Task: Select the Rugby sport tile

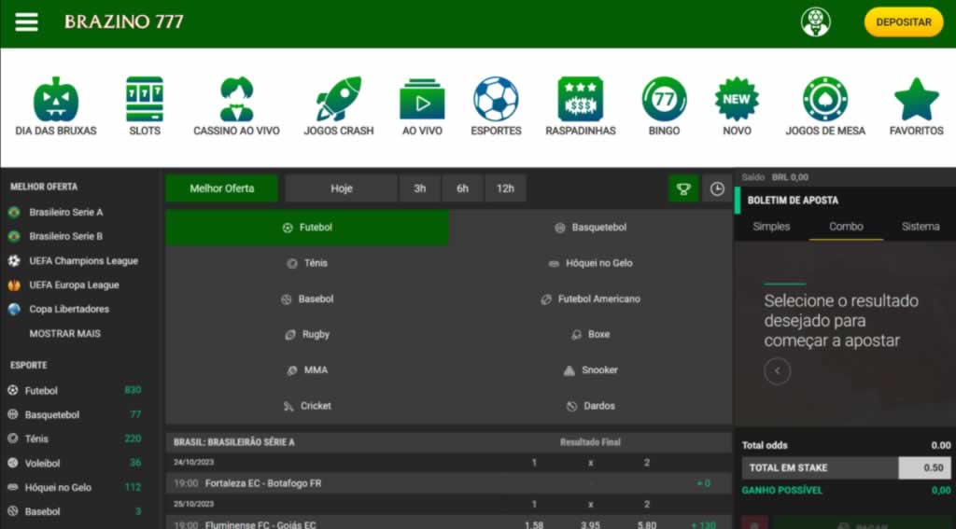Action: click(307, 335)
